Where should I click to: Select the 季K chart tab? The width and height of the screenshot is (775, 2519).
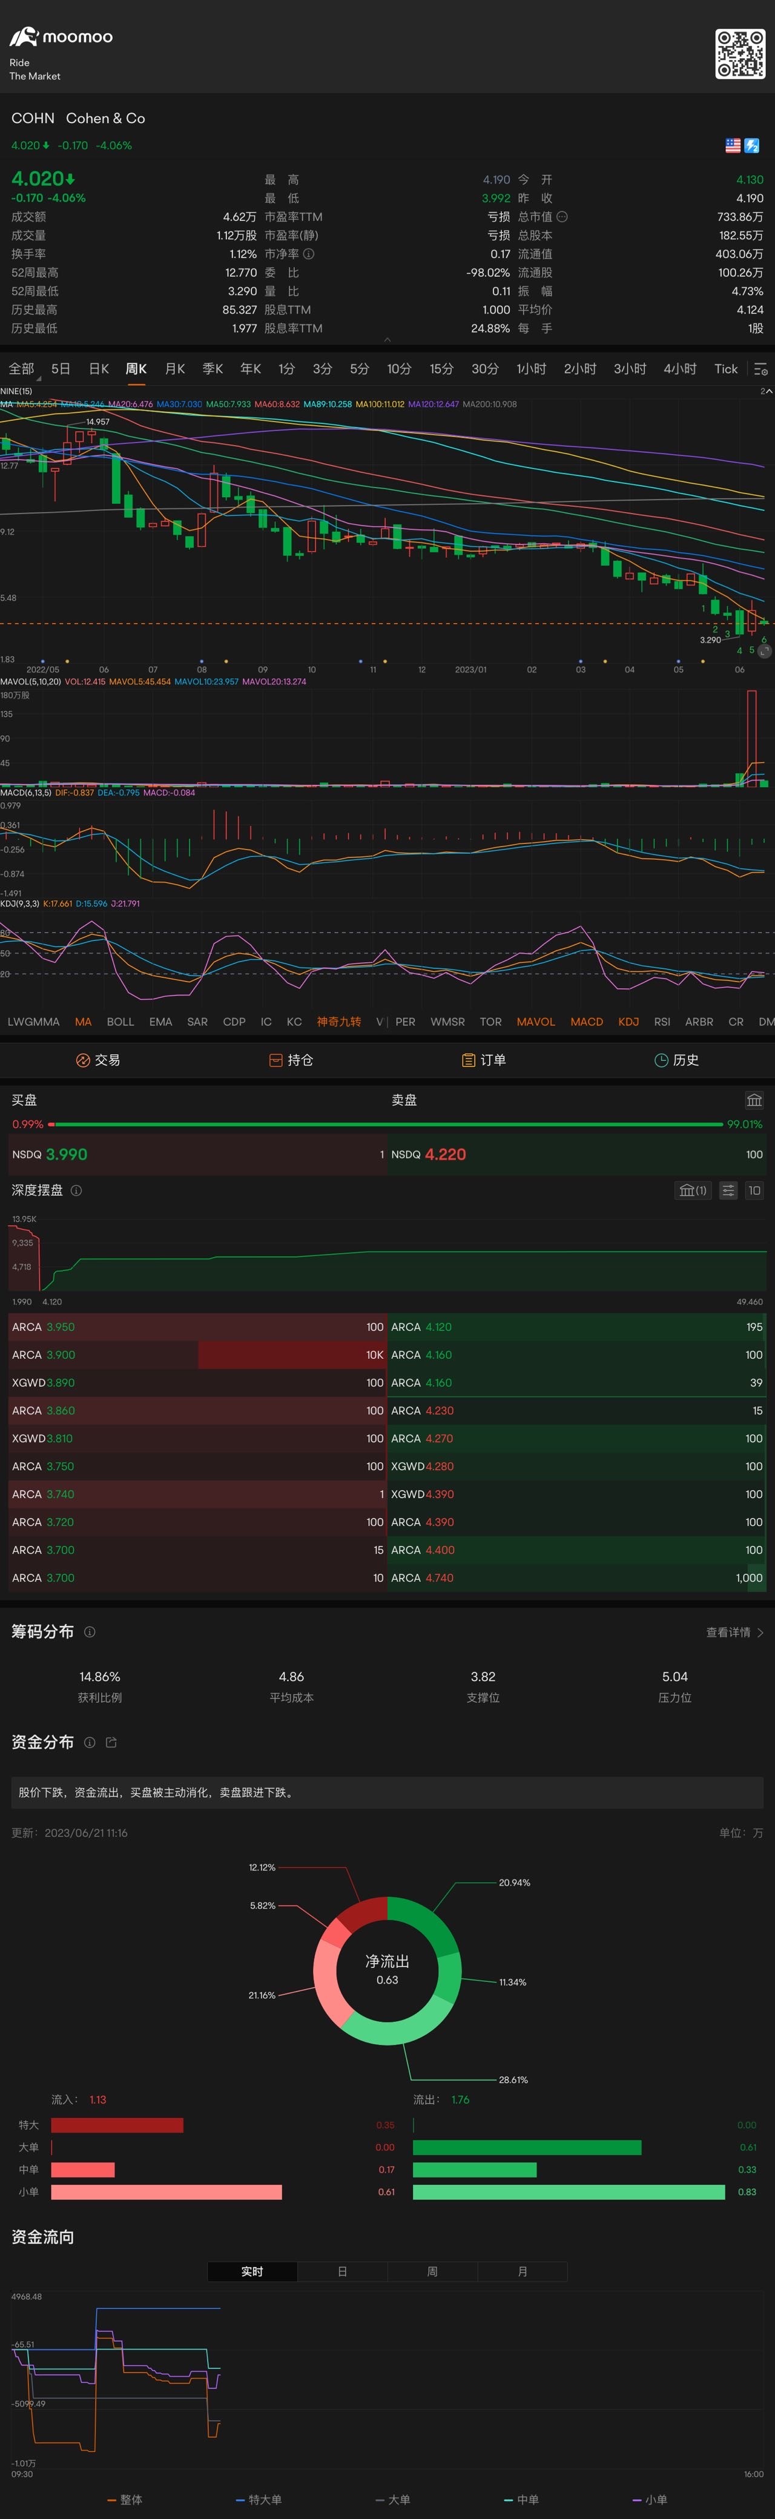(x=213, y=369)
